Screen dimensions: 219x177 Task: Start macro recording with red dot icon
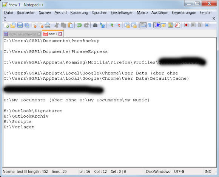coord(186,25)
